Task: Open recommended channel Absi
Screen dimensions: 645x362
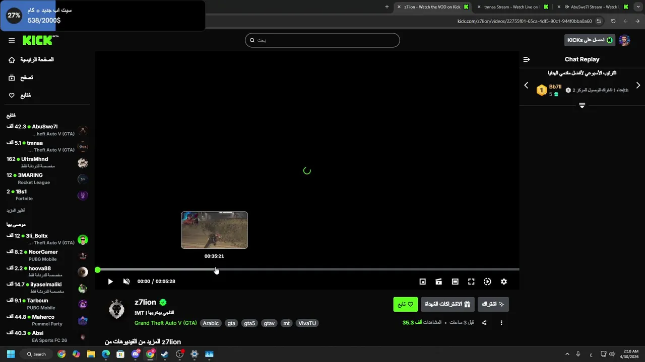Action: (47, 336)
